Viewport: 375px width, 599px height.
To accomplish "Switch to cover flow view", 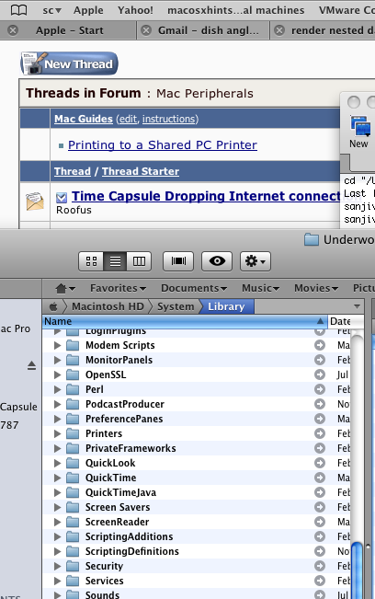I will click(x=178, y=261).
